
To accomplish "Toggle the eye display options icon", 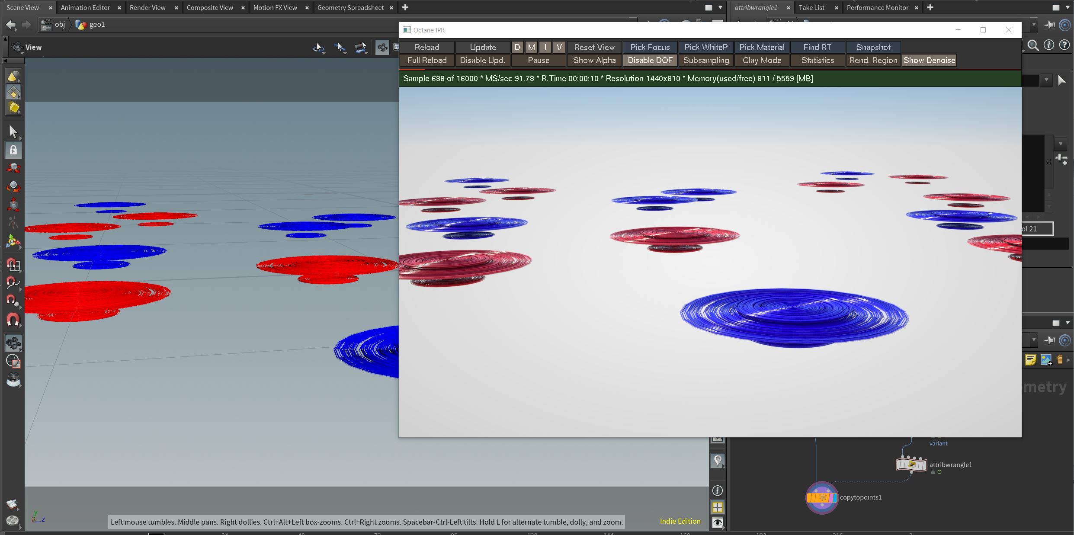I will pyautogui.click(x=718, y=522).
